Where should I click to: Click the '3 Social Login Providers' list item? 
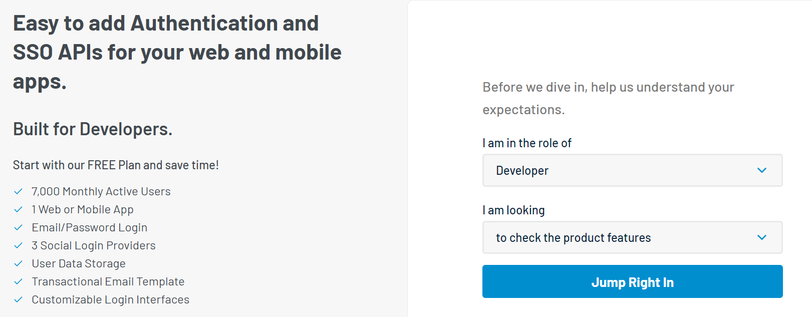pos(93,245)
